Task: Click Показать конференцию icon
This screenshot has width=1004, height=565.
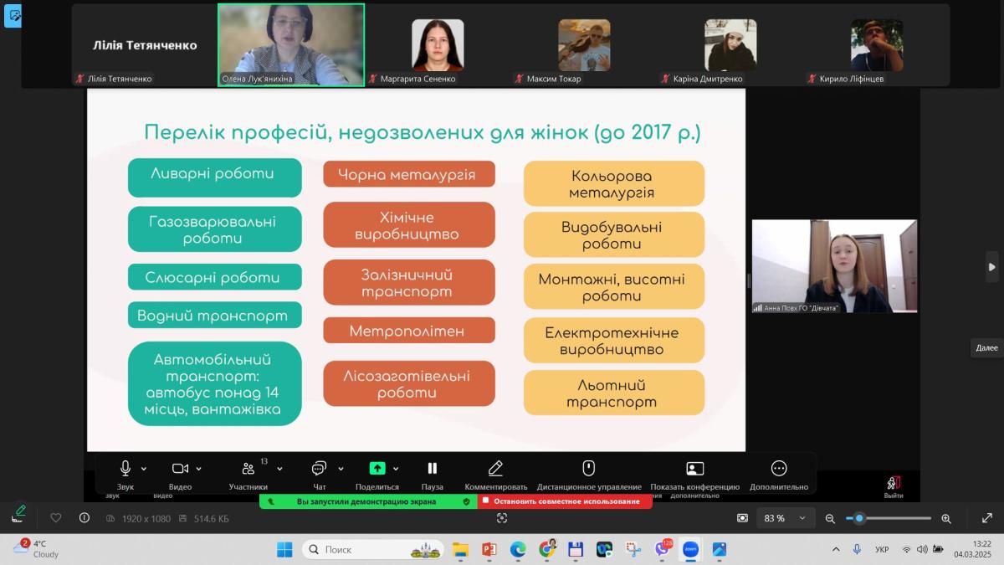Action: (694, 468)
